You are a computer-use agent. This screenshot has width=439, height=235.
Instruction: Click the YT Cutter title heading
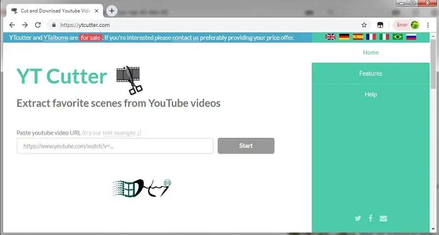pyautogui.click(x=61, y=76)
